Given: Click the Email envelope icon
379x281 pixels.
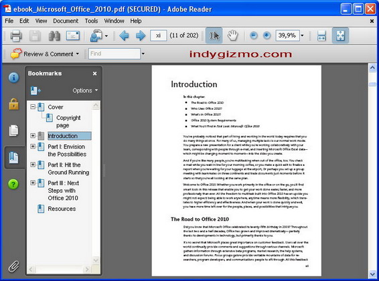Looking at the screenshot, I should (73, 35).
